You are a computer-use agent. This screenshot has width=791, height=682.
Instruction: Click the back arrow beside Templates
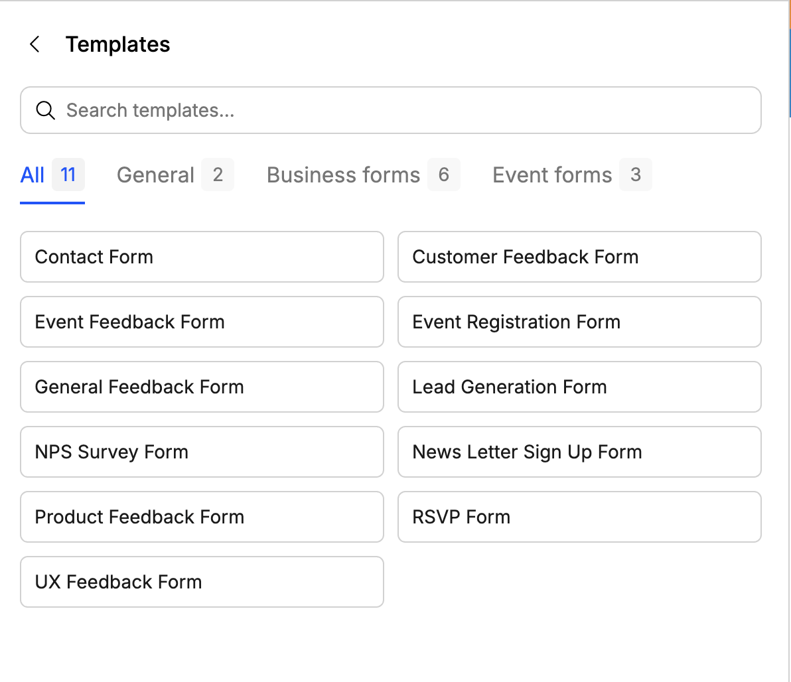click(x=35, y=44)
